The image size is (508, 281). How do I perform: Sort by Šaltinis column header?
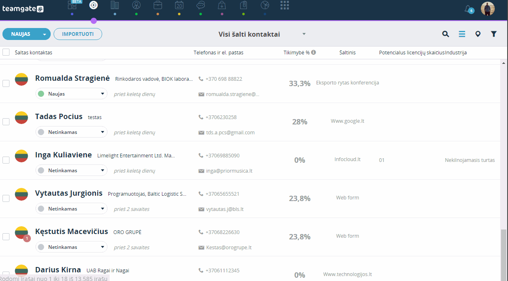click(347, 52)
